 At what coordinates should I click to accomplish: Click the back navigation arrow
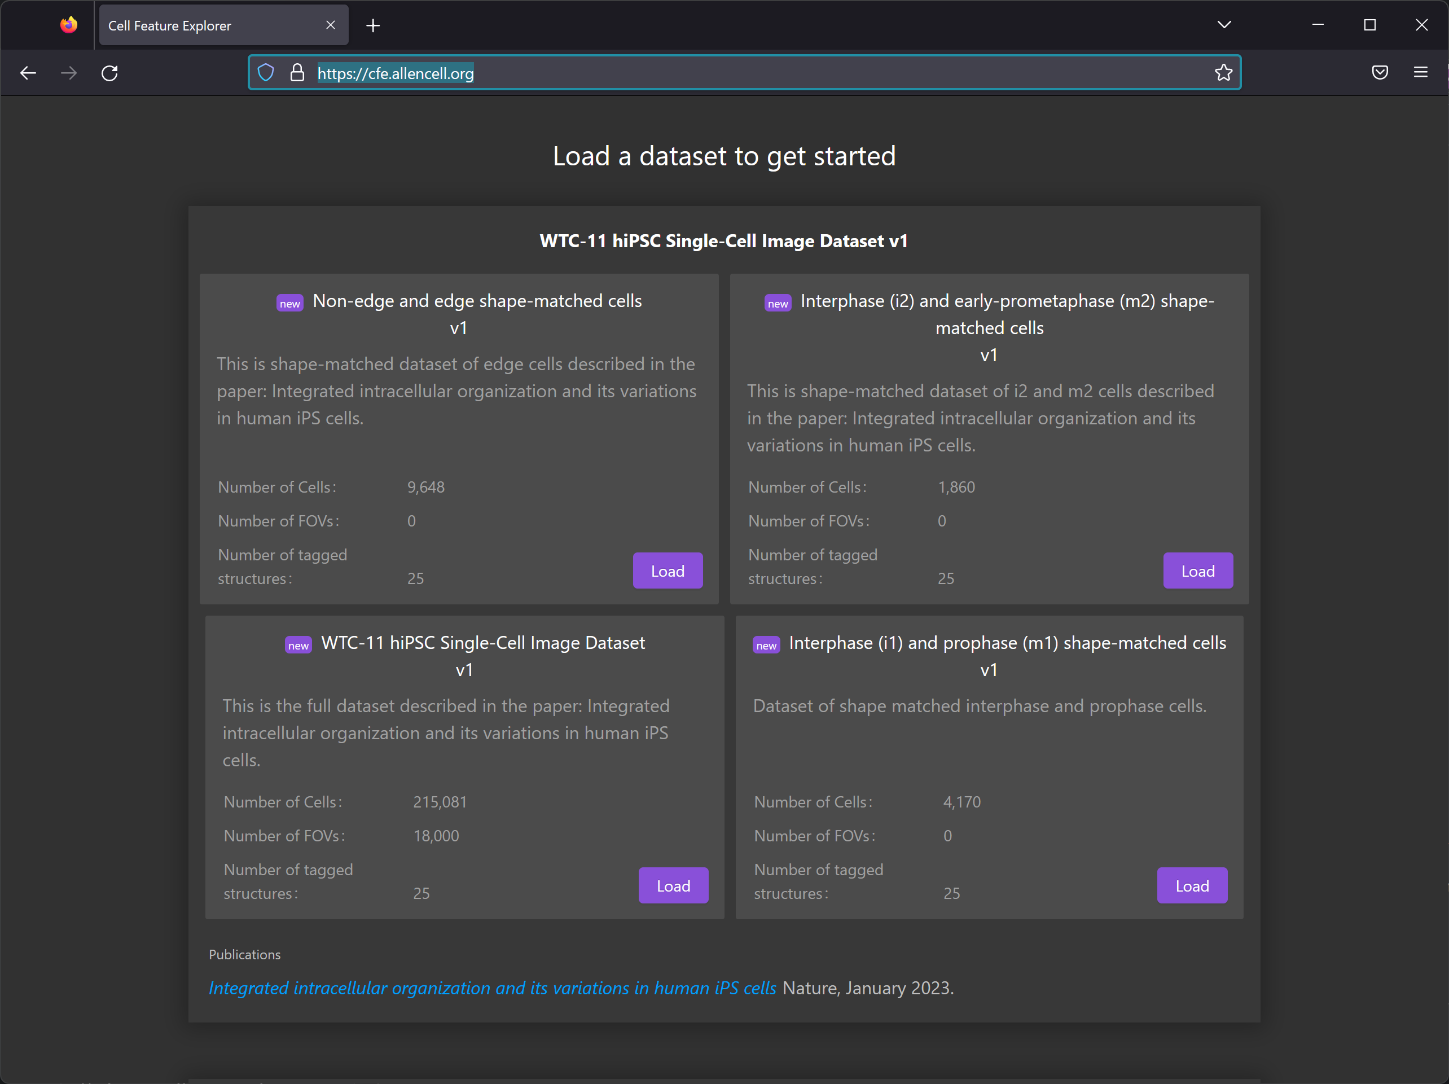(28, 73)
